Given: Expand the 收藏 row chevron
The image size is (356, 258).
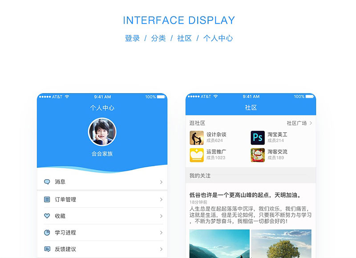Looking at the screenshot, I should point(161,216).
